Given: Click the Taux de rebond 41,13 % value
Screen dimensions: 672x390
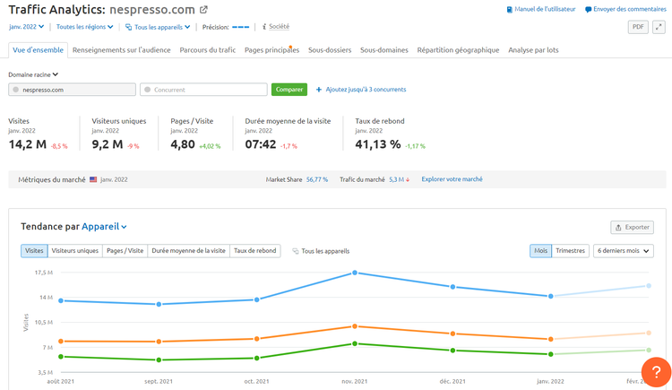Looking at the screenshot, I should 378,144.
